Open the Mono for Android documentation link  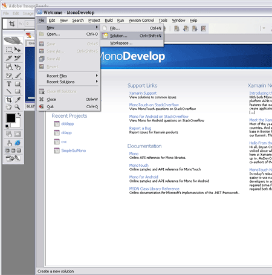tap(144, 177)
